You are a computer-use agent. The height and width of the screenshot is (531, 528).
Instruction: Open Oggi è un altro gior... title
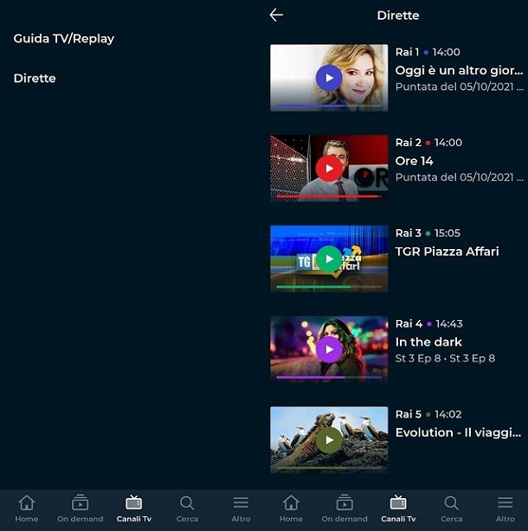[460, 70]
